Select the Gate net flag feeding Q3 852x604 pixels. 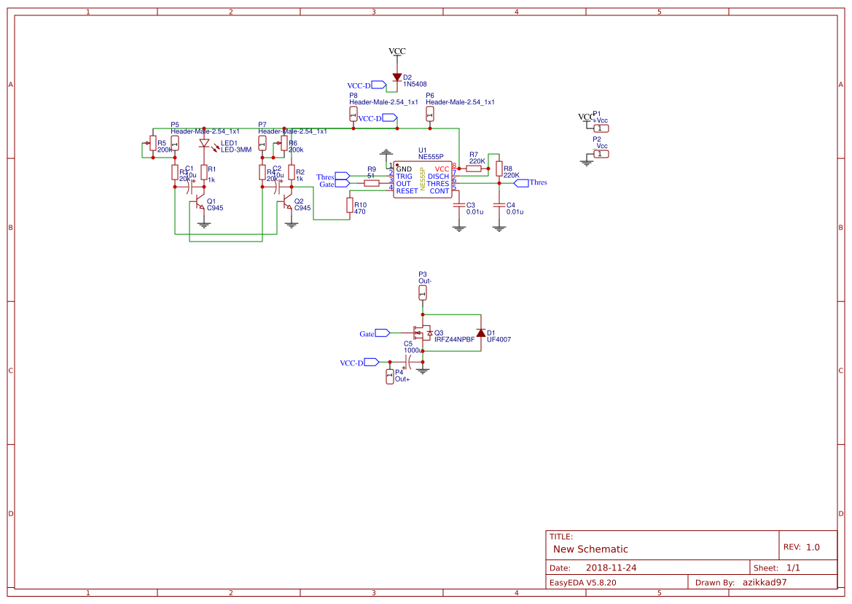click(x=382, y=332)
